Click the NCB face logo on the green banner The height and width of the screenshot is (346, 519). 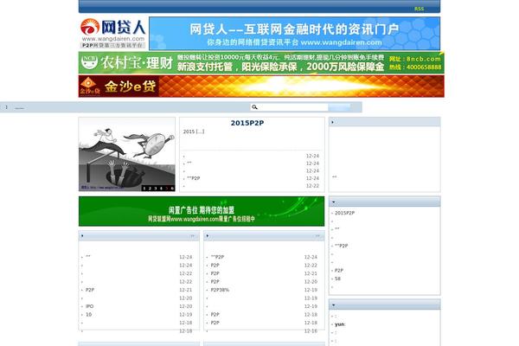tap(89, 62)
